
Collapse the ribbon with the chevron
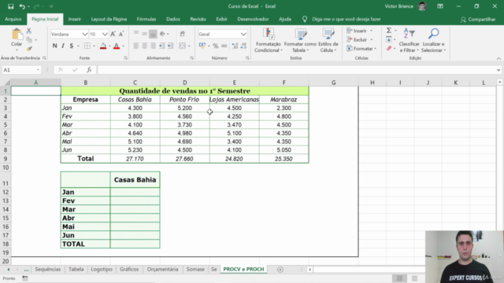[x=498, y=58]
